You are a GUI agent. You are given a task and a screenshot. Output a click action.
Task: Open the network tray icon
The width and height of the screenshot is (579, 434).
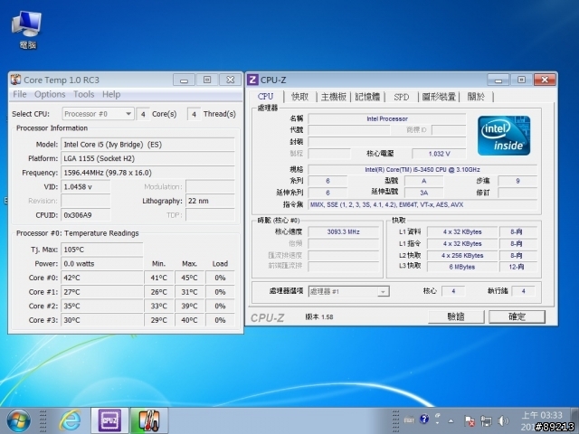[x=487, y=421]
